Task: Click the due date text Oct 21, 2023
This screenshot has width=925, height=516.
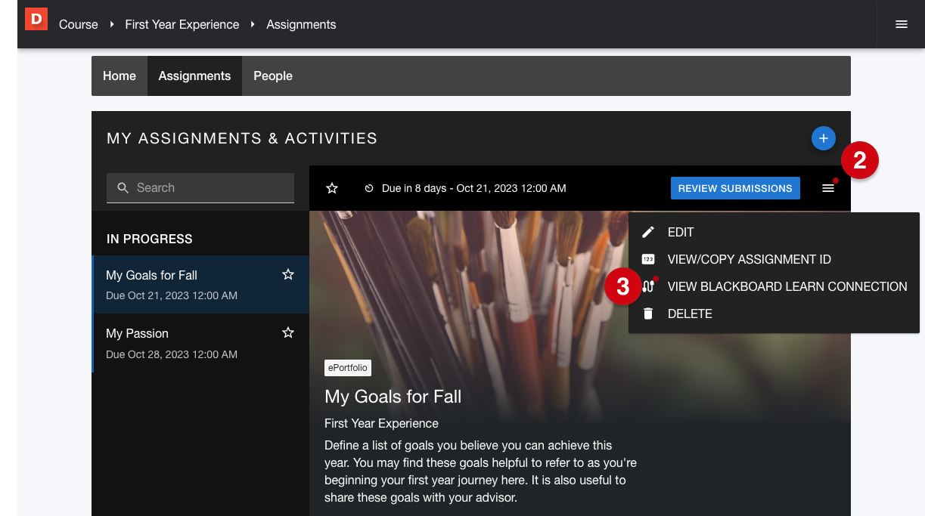Action: pyautogui.click(x=473, y=188)
